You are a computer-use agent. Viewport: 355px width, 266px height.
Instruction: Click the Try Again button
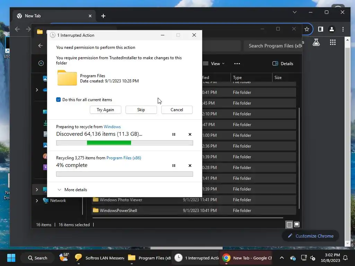[x=105, y=110]
